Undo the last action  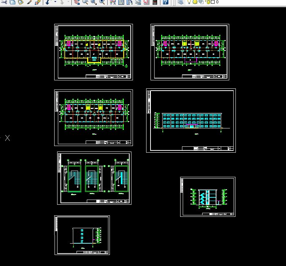point(48,2)
